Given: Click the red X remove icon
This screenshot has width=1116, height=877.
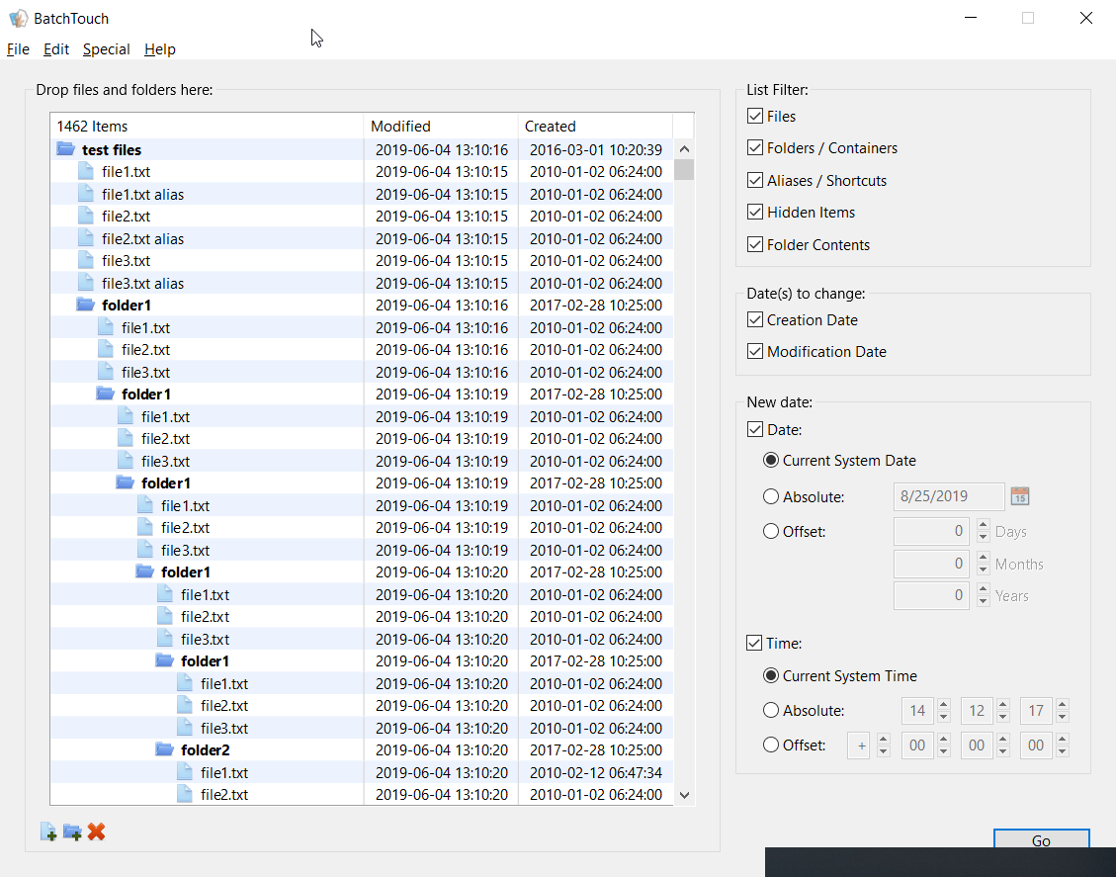Looking at the screenshot, I should pos(96,833).
